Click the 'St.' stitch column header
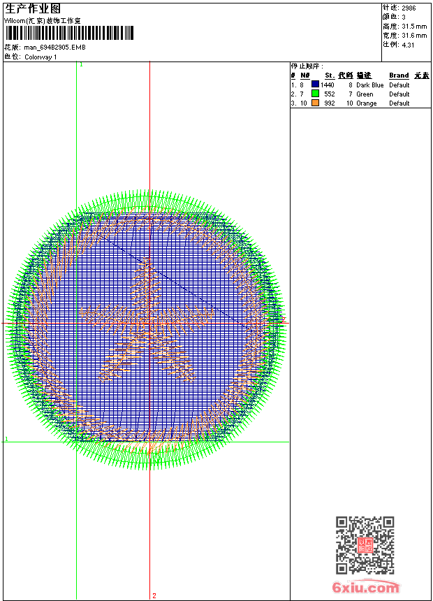Viewport: 433px width, 601px height. tap(330, 75)
